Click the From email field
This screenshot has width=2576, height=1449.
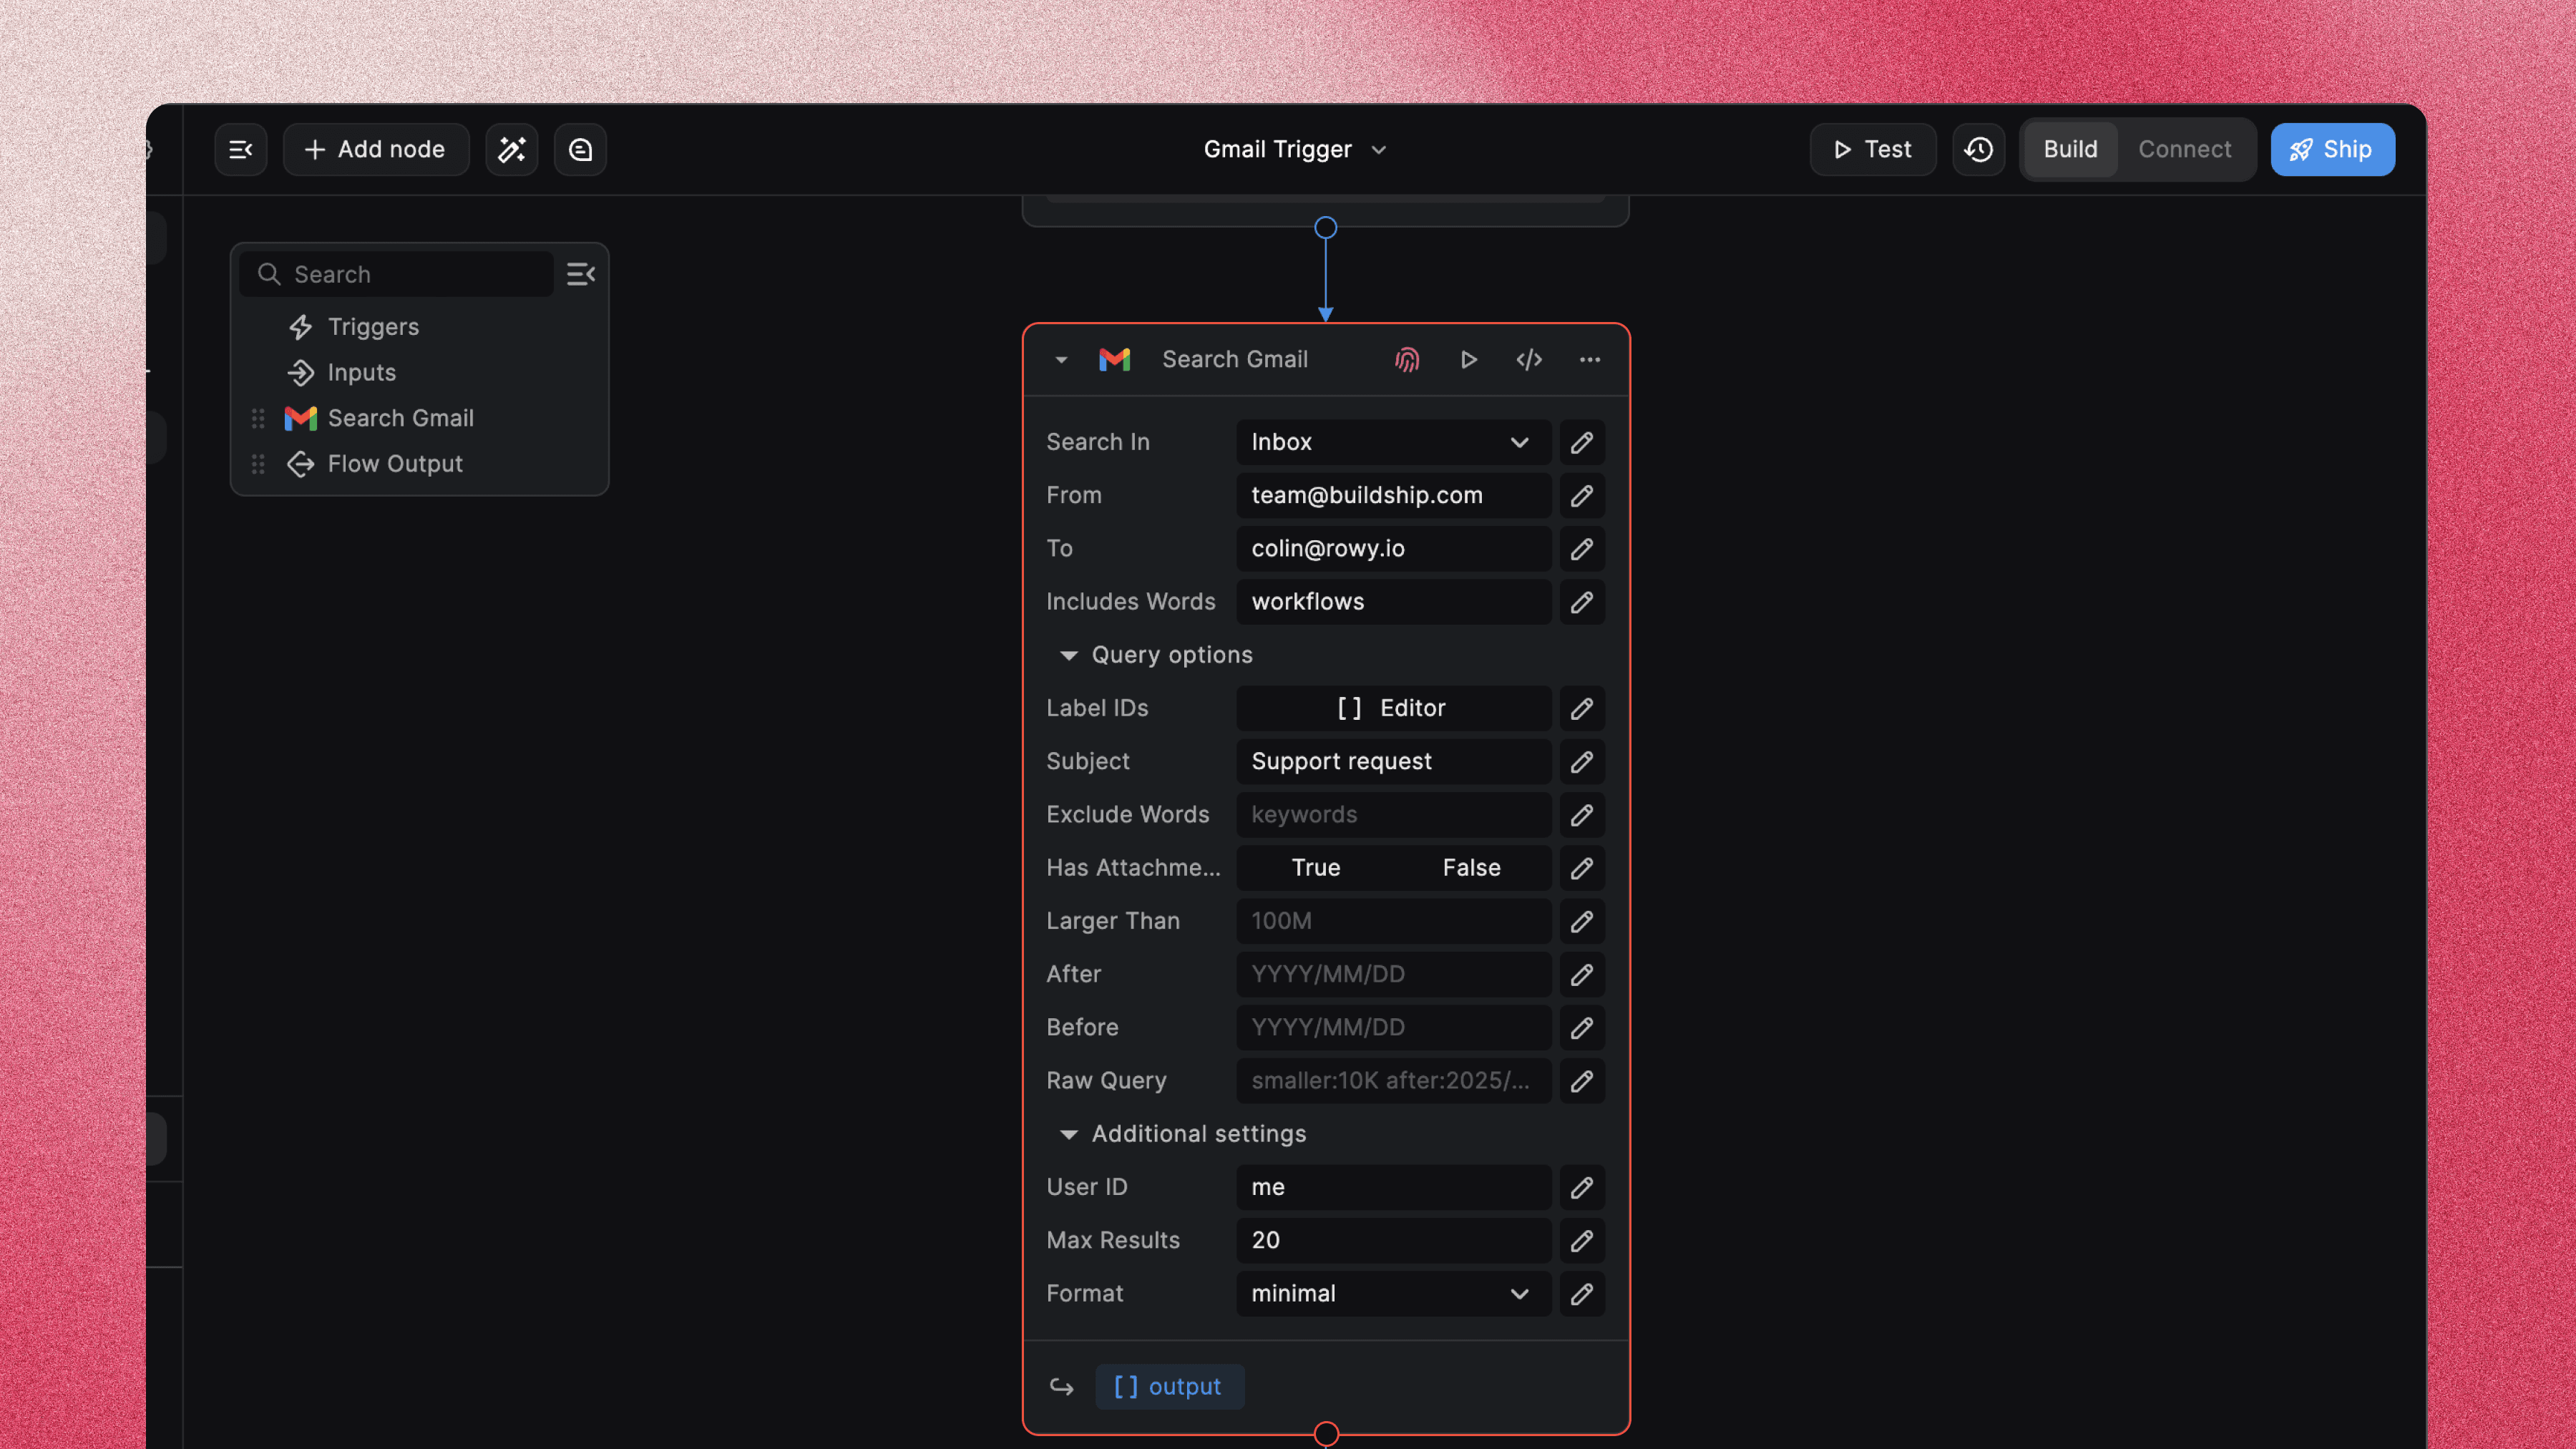point(1393,495)
